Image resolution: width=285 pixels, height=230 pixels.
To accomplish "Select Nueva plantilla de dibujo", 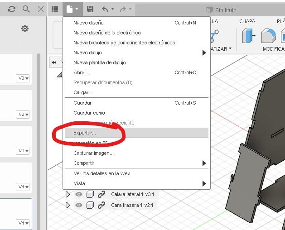I will (136, 62).
